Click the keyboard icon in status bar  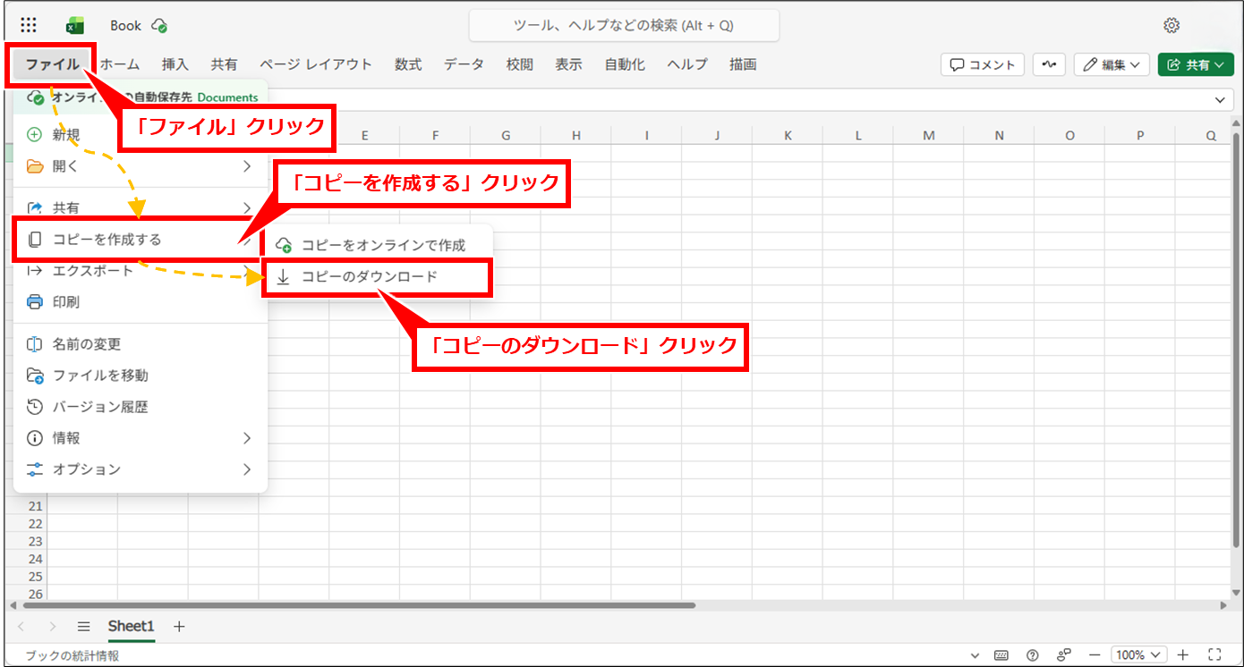tap(1001, 654)
